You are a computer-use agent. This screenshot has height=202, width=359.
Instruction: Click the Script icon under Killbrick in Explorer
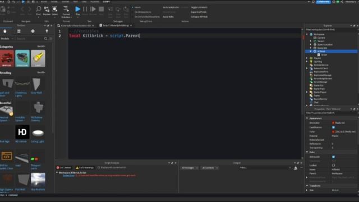point(319,55)
